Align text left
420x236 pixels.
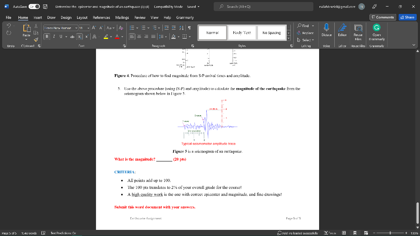132,36
